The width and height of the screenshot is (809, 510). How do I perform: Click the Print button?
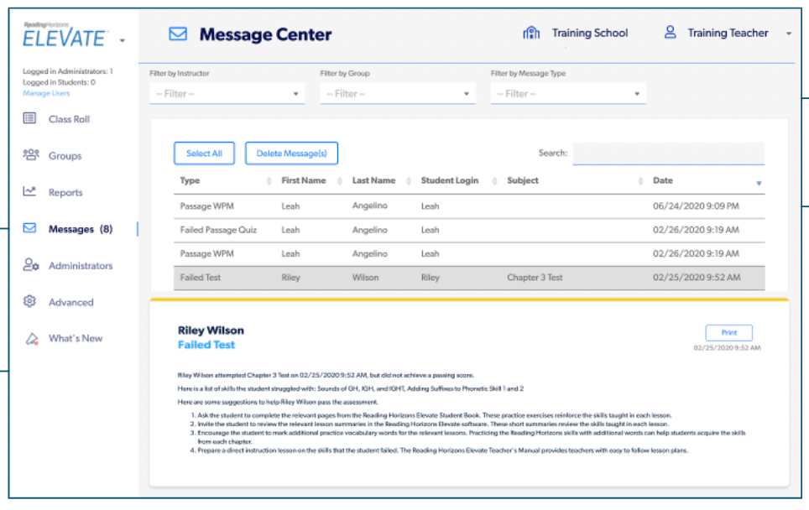(729, 333)
